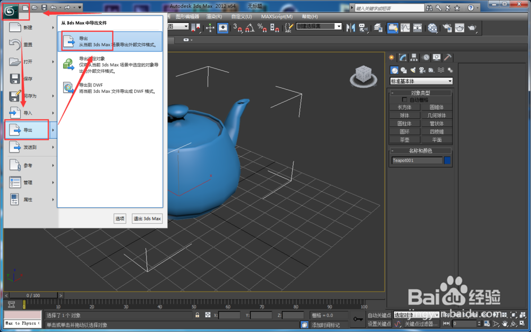Expand the Open (打开) submenu arrow
Screen dimensions: 531x332
53,62
